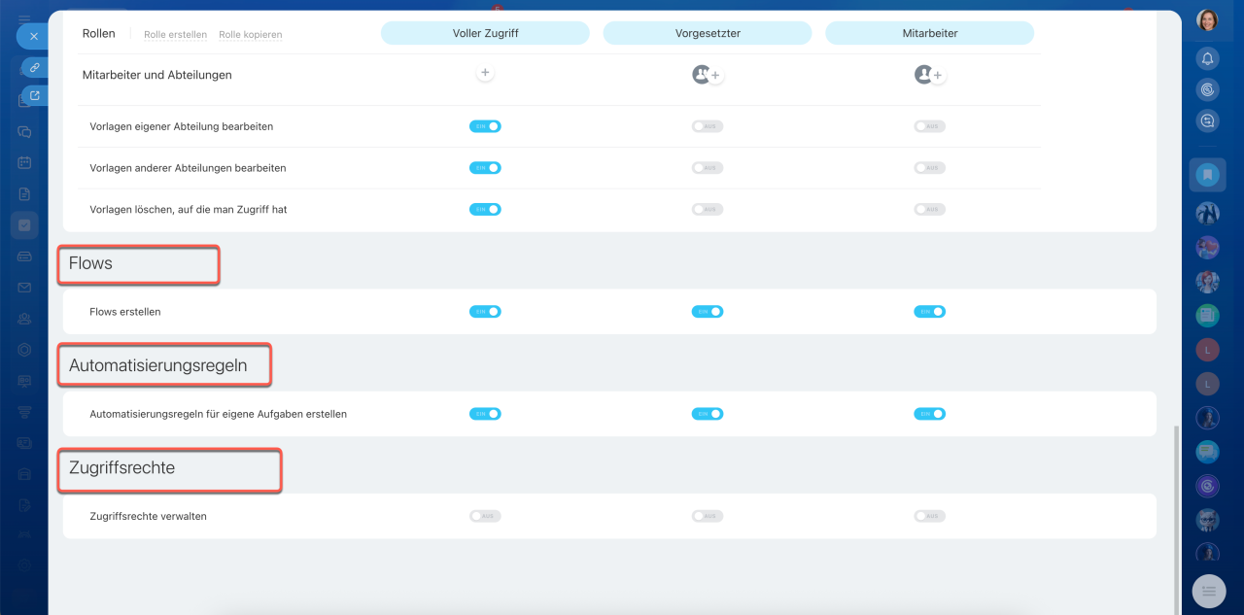The image size is (1244, 615).
Task: Close the slider with the X button
Action: click(33, 36)
